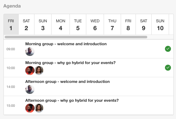Image resolution: width=176 pixels, height=119 pixels.
Task: Select THU 7 date tab
Action: pyautogui.click(x=112, y=24)
